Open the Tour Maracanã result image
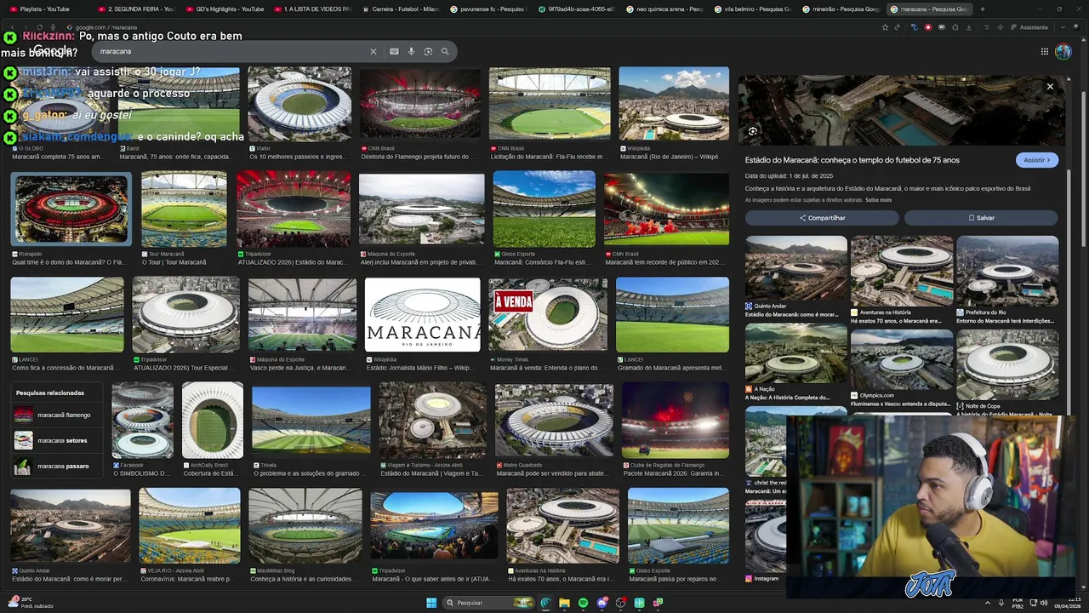The width and height of the screenshot is (1089, 613). tap(184, 209)
